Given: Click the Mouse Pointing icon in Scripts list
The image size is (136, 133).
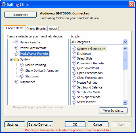Looking at the screenshot, I should tap(74, 82).
